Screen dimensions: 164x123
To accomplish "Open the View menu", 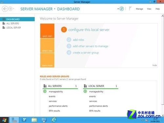I will (149, 9).
